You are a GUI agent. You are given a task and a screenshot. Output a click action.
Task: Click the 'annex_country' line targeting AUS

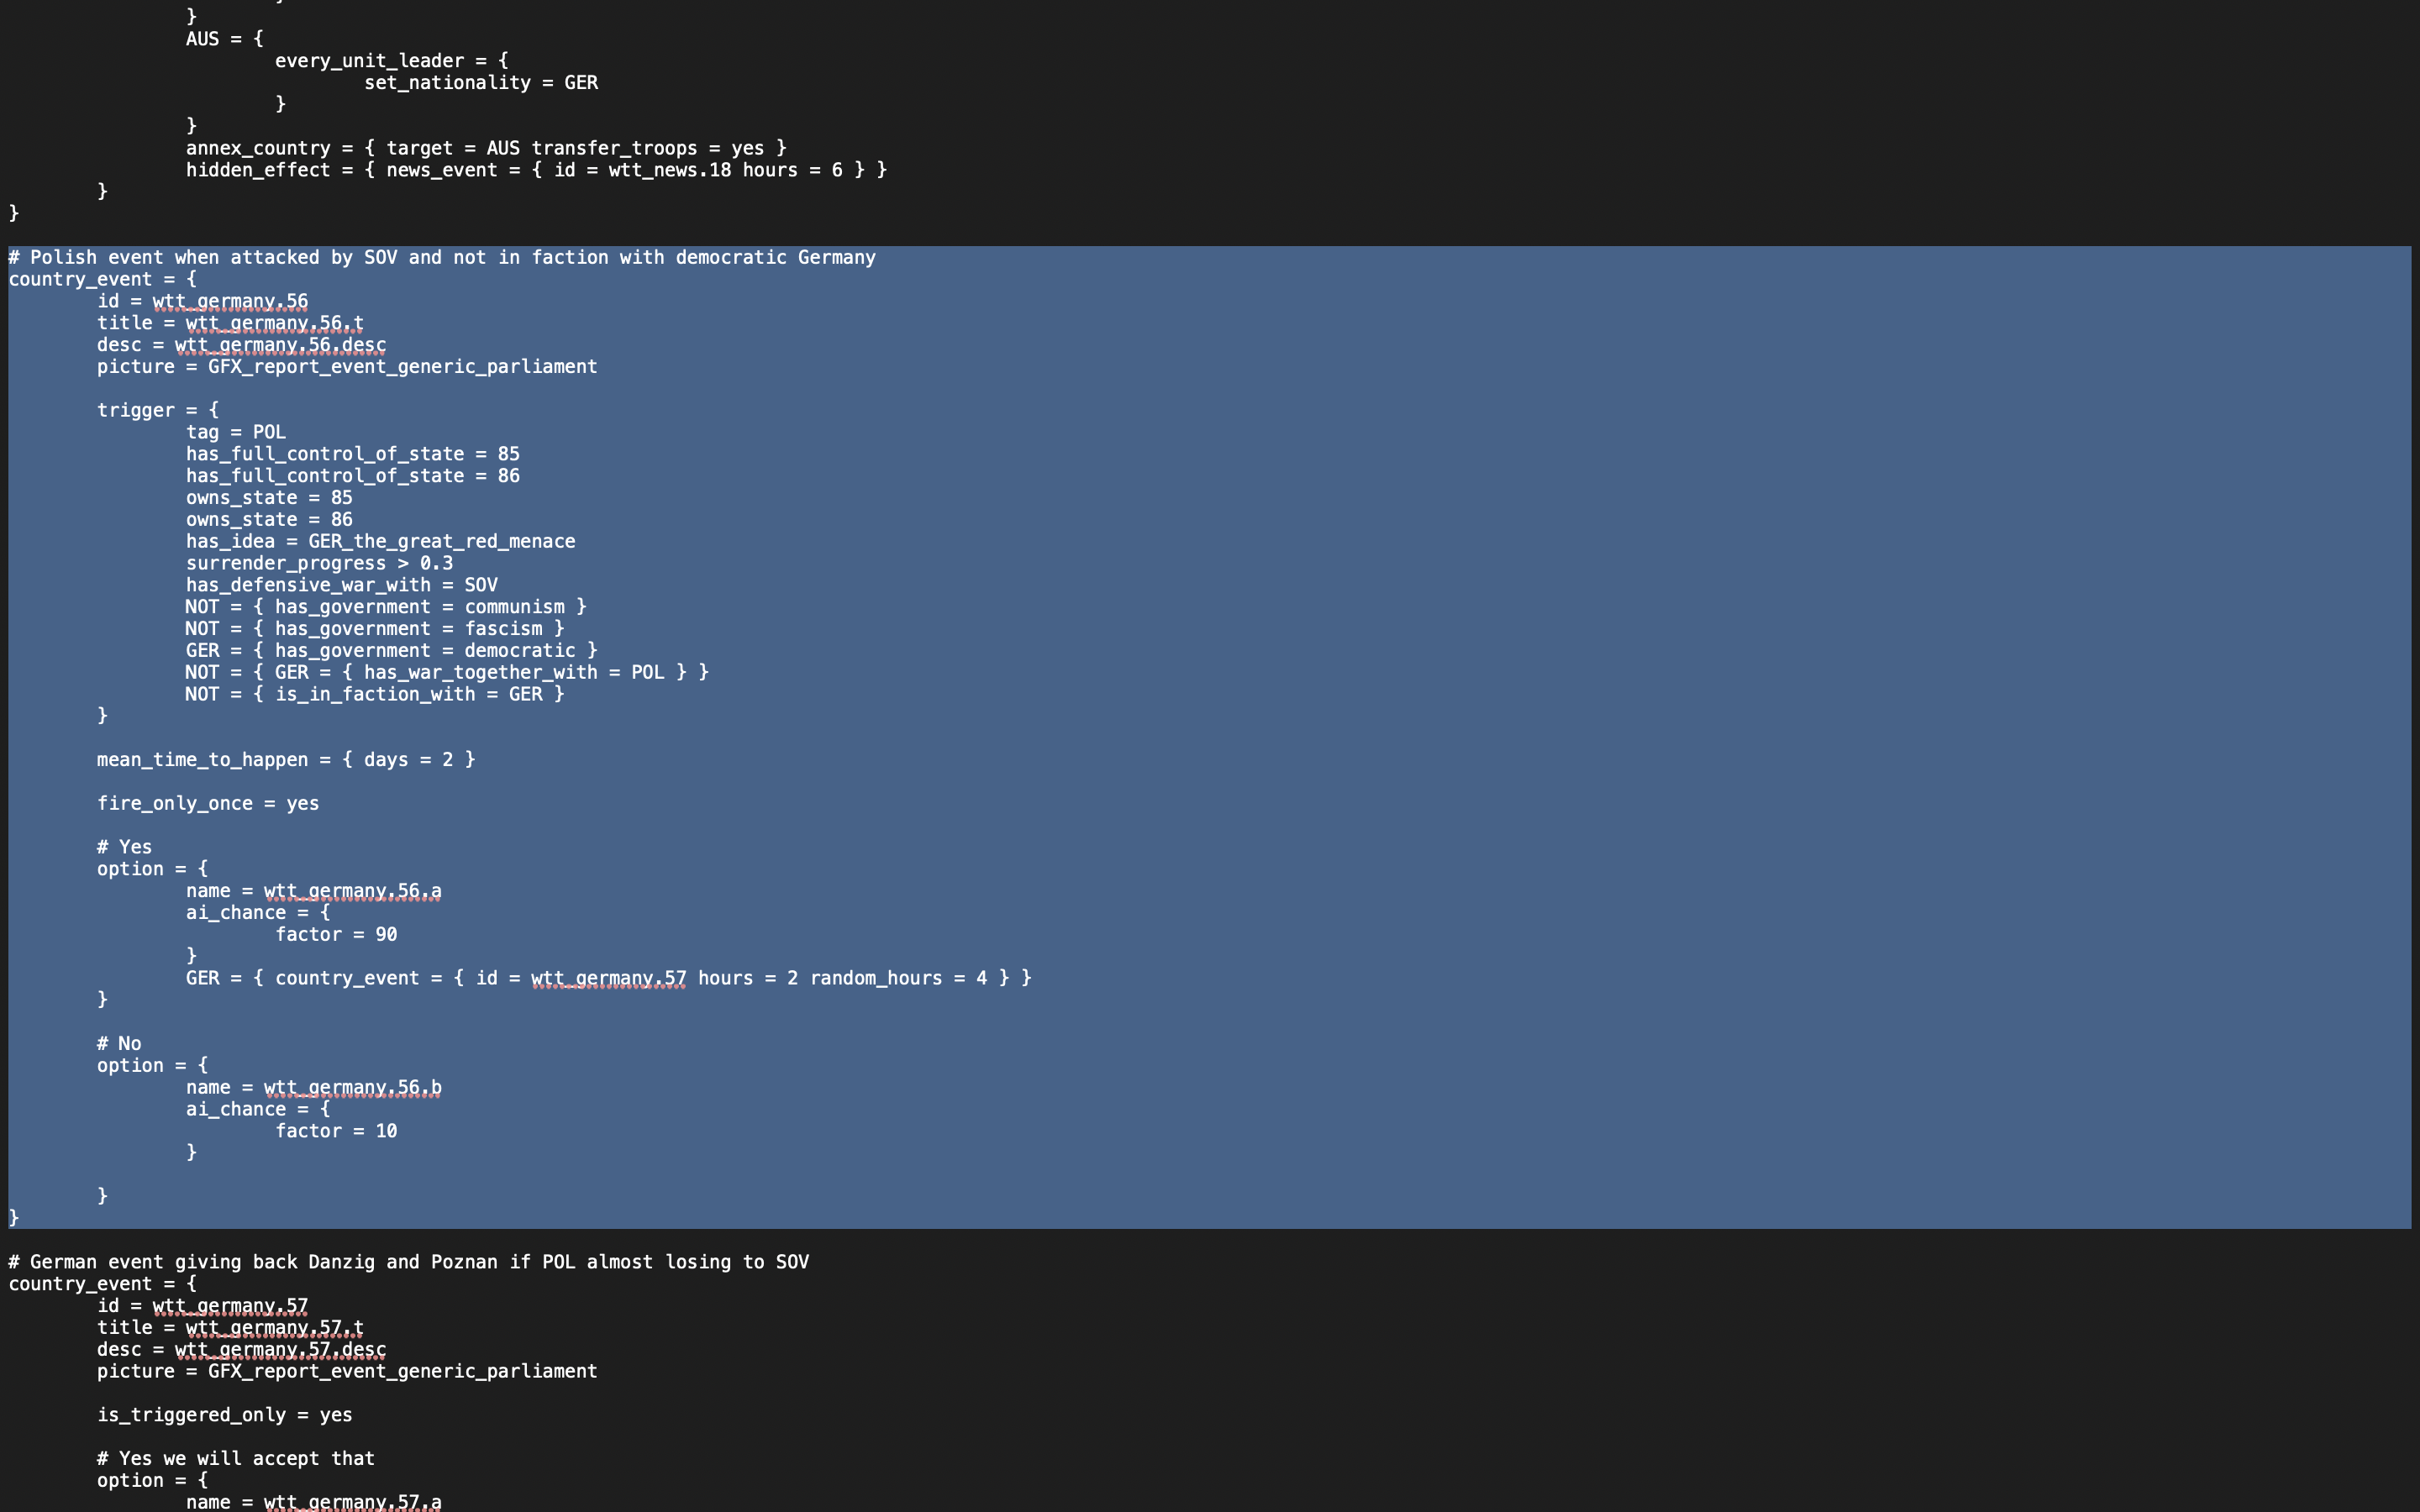click(x=486, y=148)
